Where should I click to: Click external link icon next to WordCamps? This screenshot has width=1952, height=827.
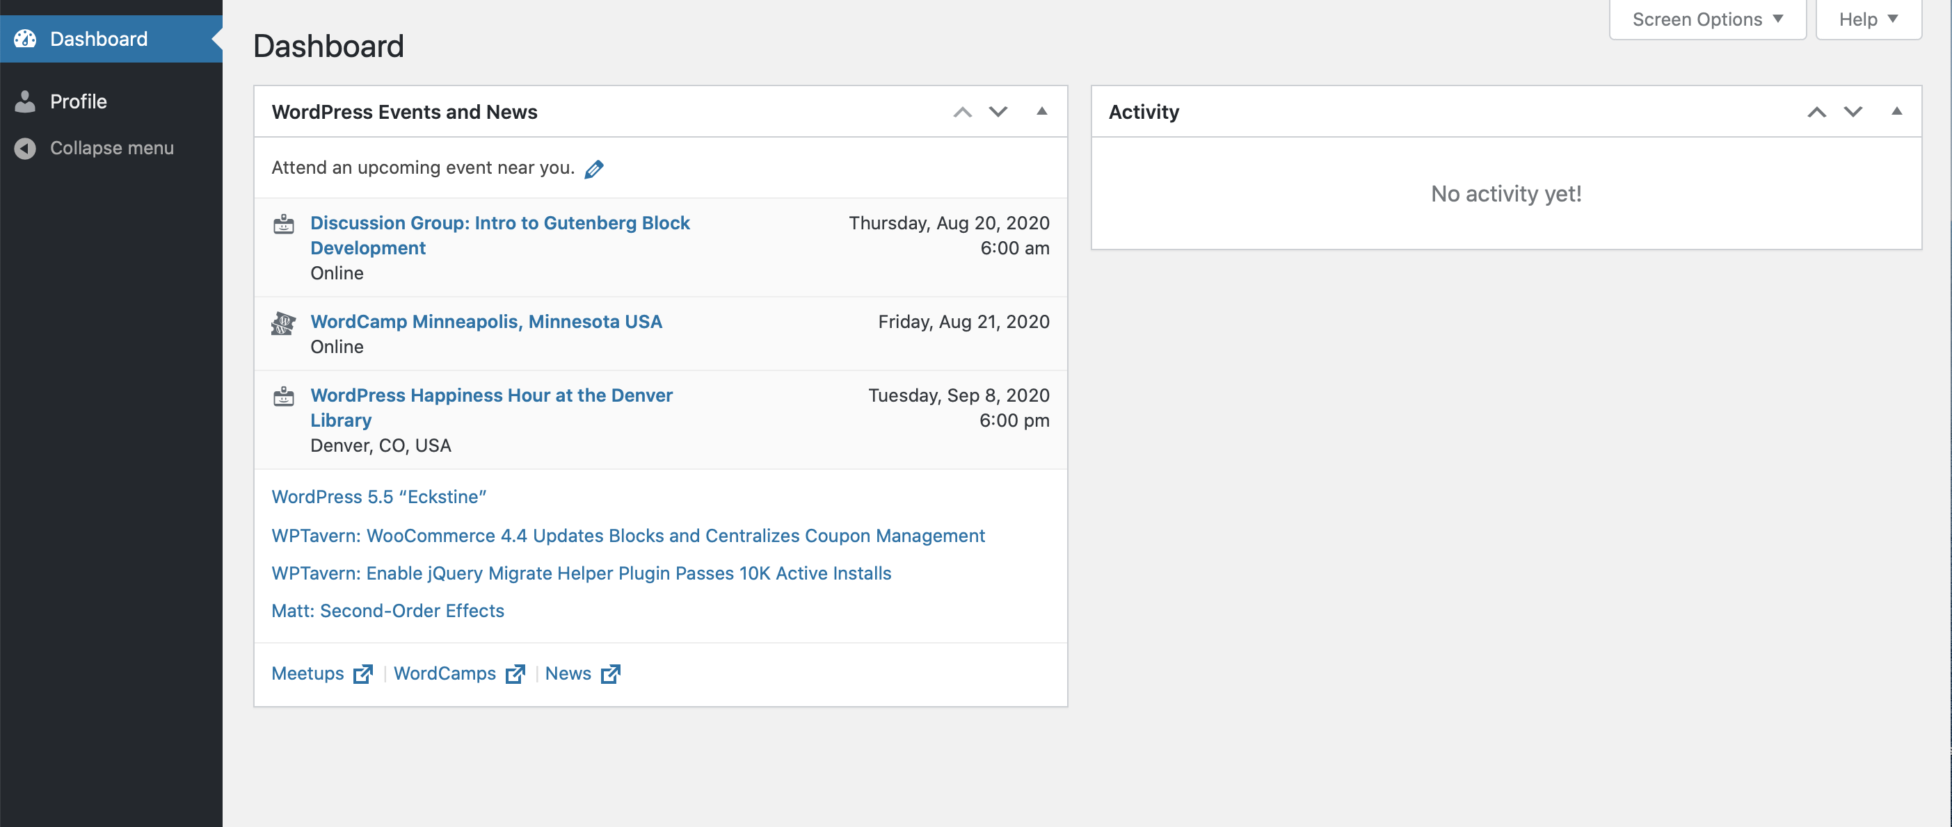coord(515,674)
